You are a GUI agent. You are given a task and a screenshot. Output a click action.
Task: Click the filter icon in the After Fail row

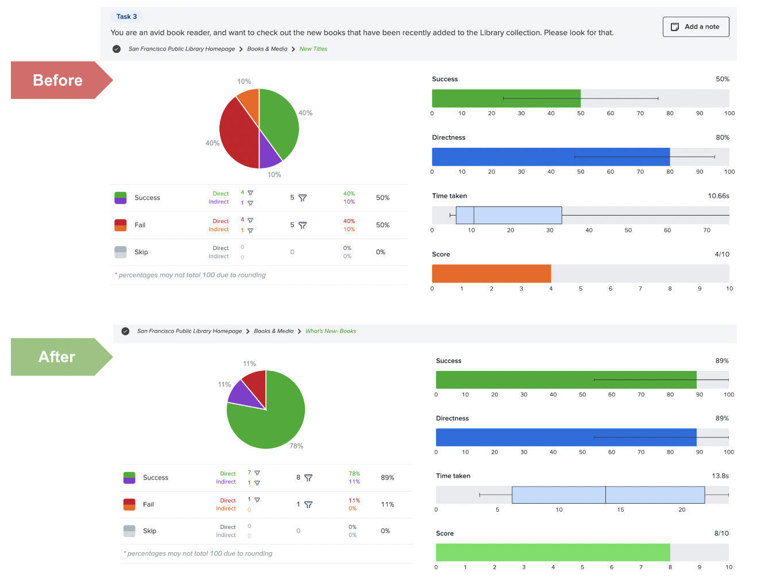coord(309,505)
